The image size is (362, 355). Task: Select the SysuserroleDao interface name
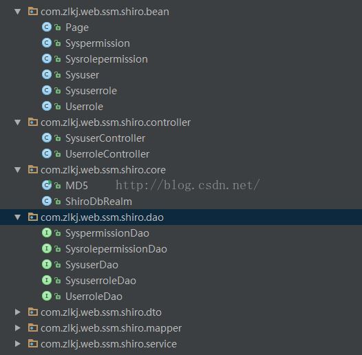tap(101, 281)
